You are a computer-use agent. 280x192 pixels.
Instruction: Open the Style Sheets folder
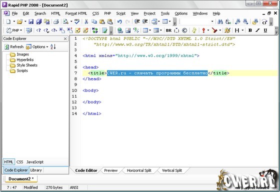(27, 65)
